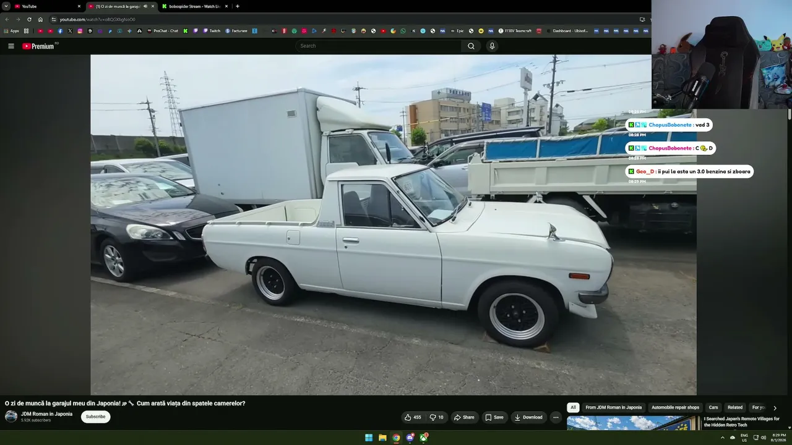Go to the browser home page

pos(41,19)
